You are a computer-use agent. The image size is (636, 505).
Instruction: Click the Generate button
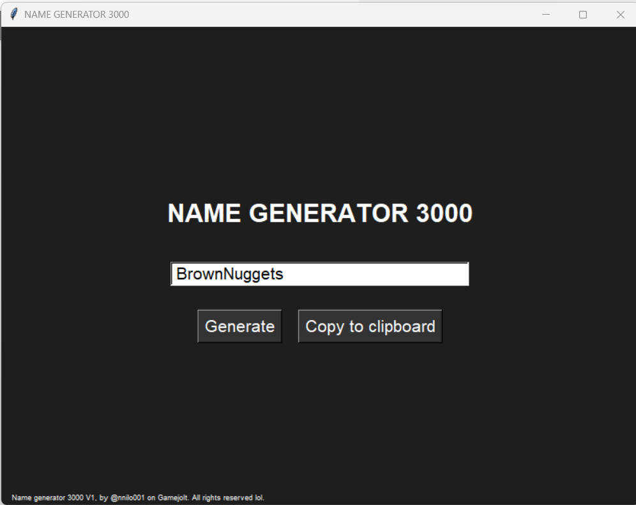click(x=239, y=326)
